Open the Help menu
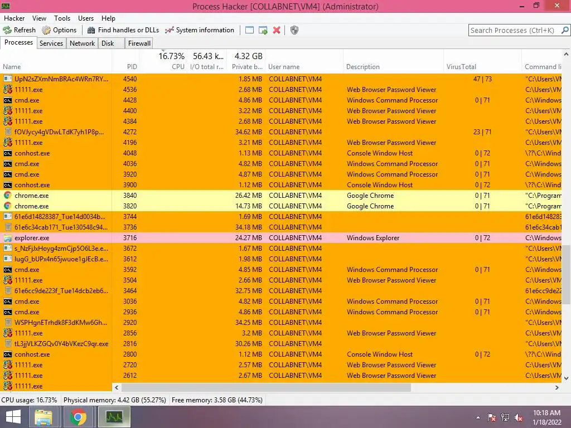This screenshot has height=428, width=571. (108, 18)
